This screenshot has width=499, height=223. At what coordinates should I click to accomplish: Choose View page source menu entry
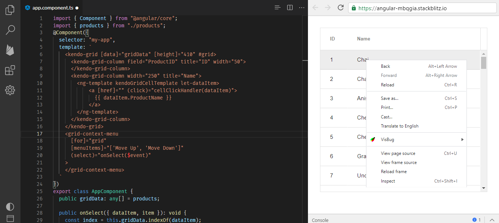pyautogui.click(x=398, y=153)
